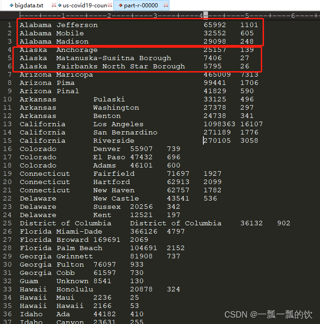Close the us-covid19-coun tab
The width and height of the screenshot is (320, 324).
[x=110, y=5]
